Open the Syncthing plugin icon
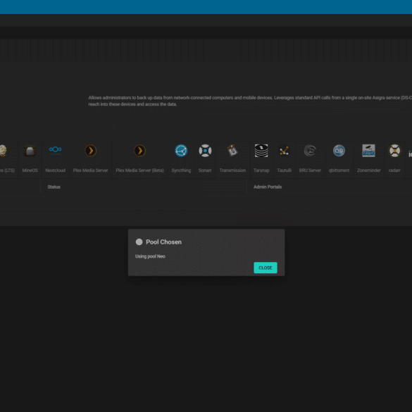This screenshot has height=412, width=412. (181, 151)
